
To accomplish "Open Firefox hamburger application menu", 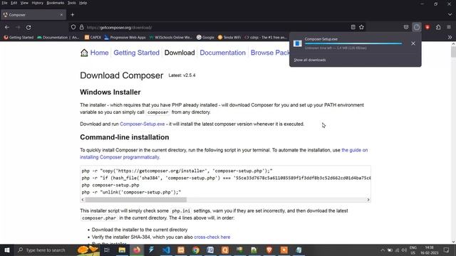I will (x=449, y=27).
